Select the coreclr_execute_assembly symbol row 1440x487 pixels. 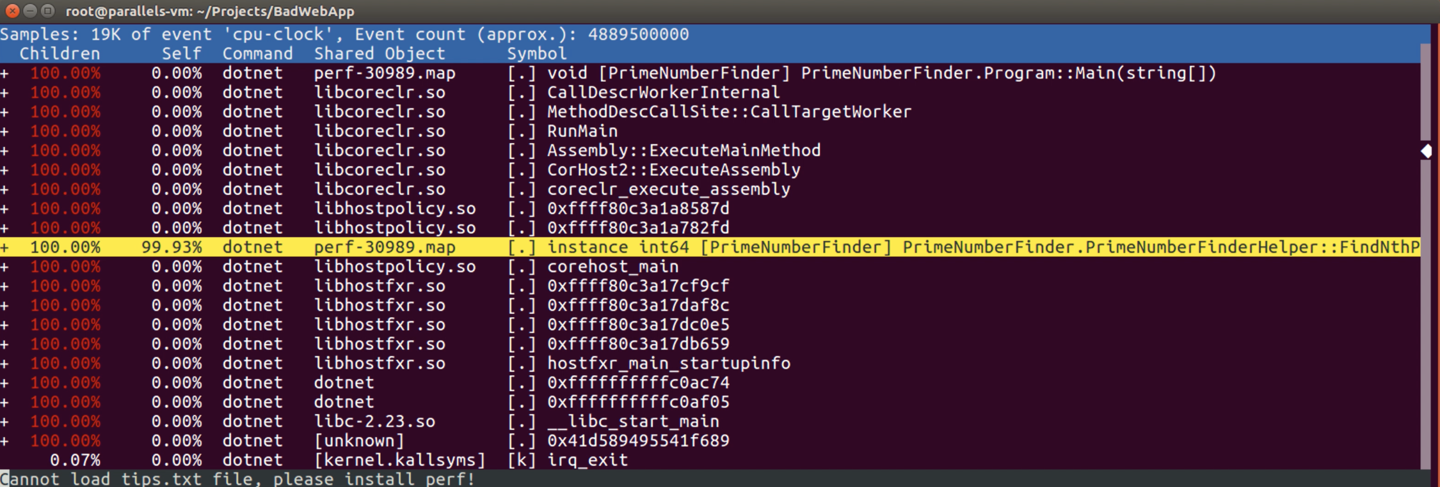(x=668, y=189)
